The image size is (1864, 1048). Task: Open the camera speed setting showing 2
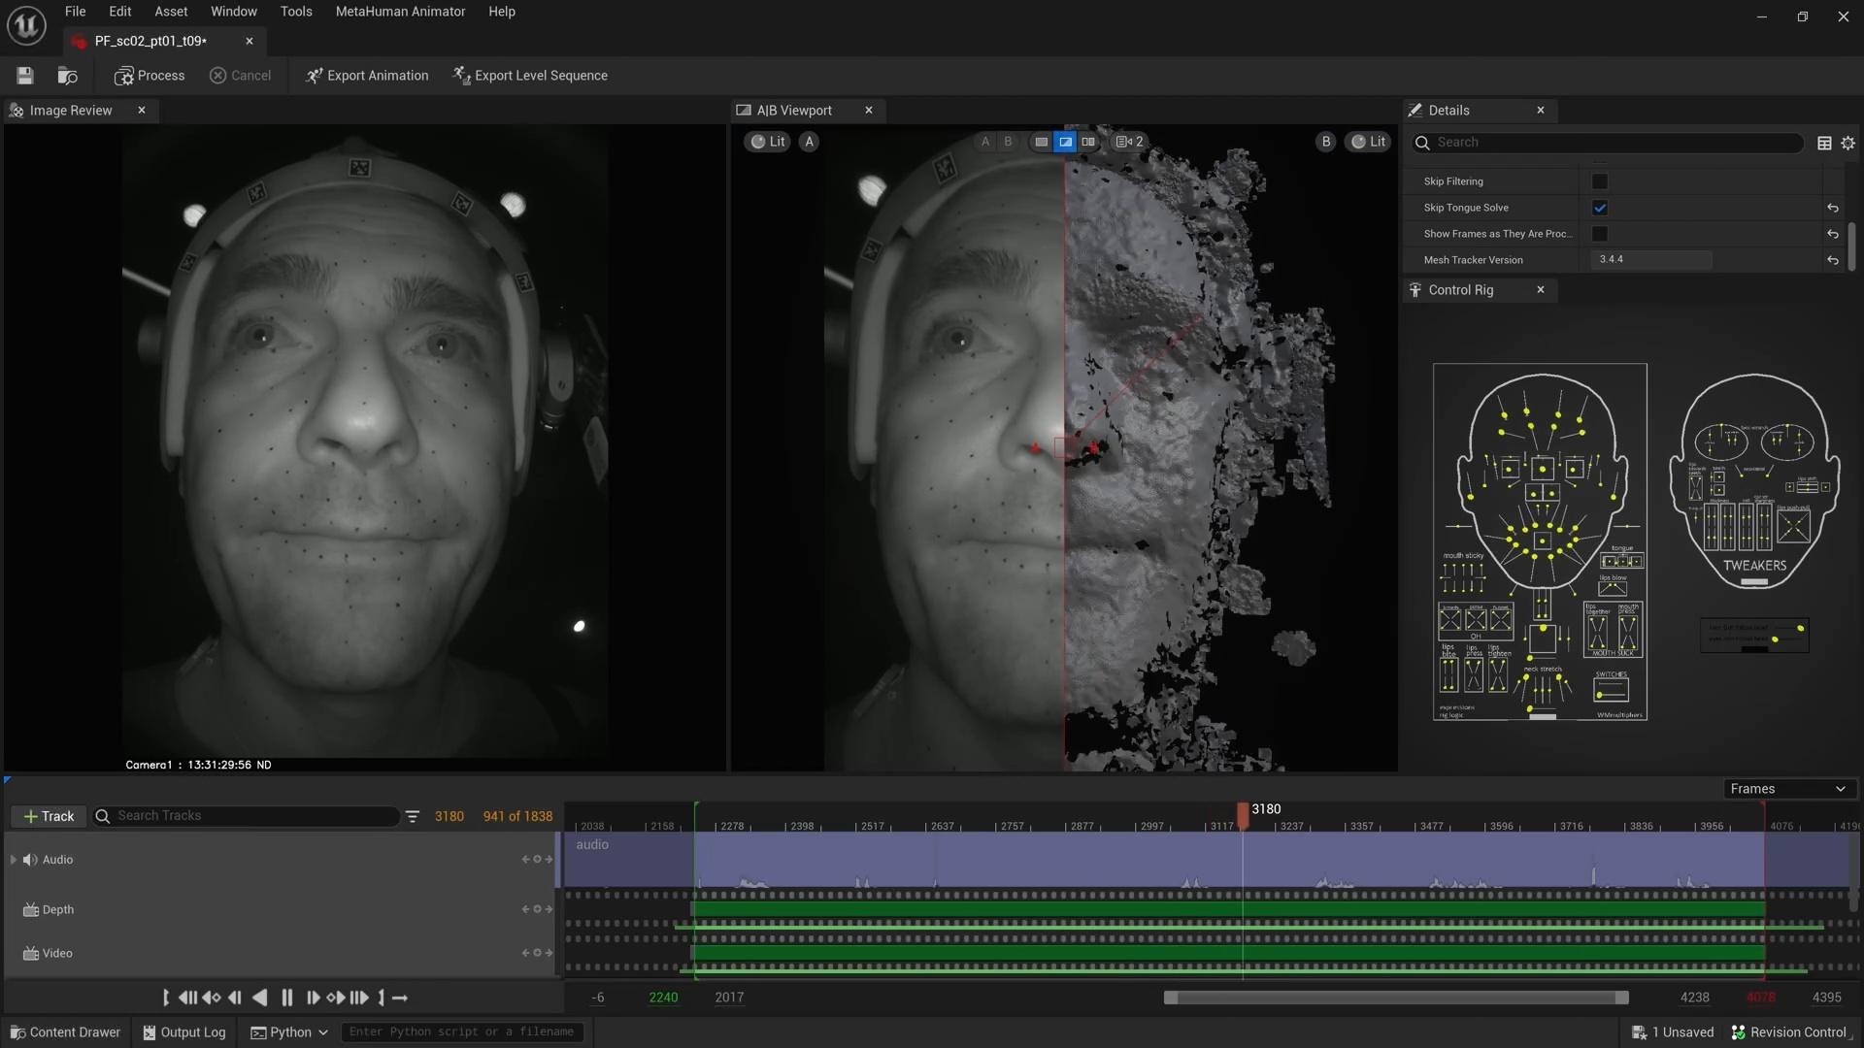click(1129, 142)
